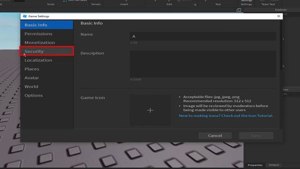Click the "Game Settings" window title text

click(x=39, y=16)
